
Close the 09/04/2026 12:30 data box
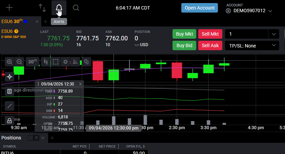[80, 84]
